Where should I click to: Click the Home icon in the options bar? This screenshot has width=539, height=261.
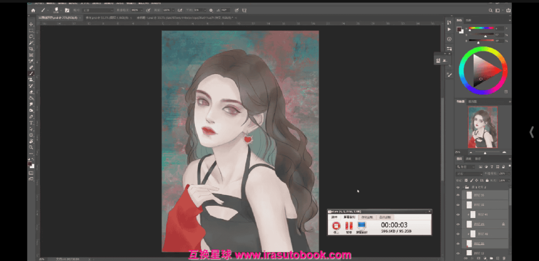tap(33, 11)
